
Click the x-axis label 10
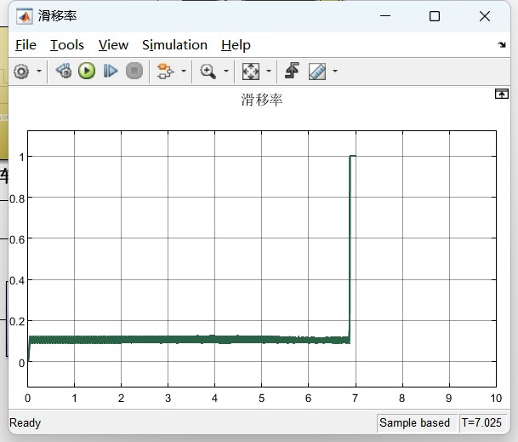[496, 398]
